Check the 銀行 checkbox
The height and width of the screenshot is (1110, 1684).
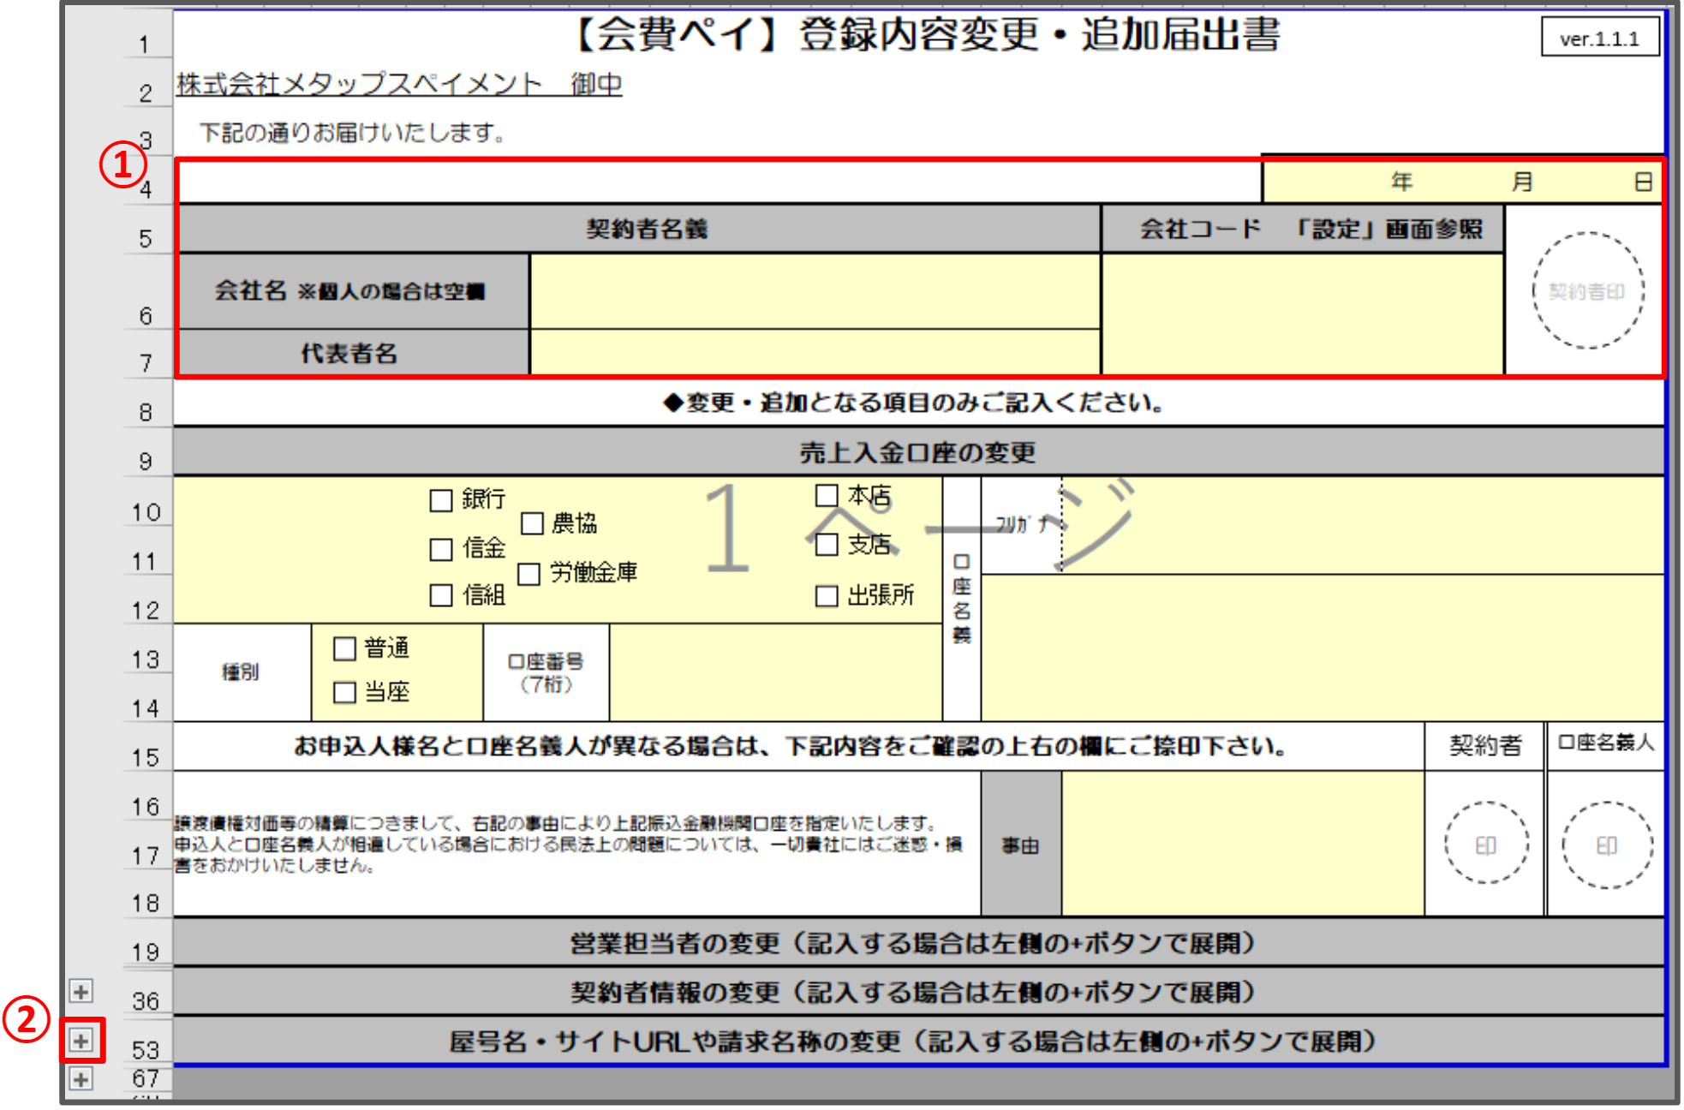pos(441,500)
